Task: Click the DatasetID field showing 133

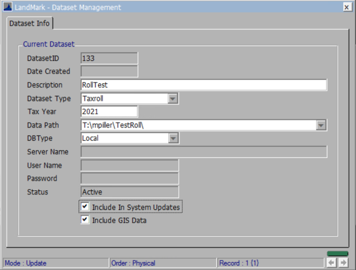Action: (x=107, y=58)
